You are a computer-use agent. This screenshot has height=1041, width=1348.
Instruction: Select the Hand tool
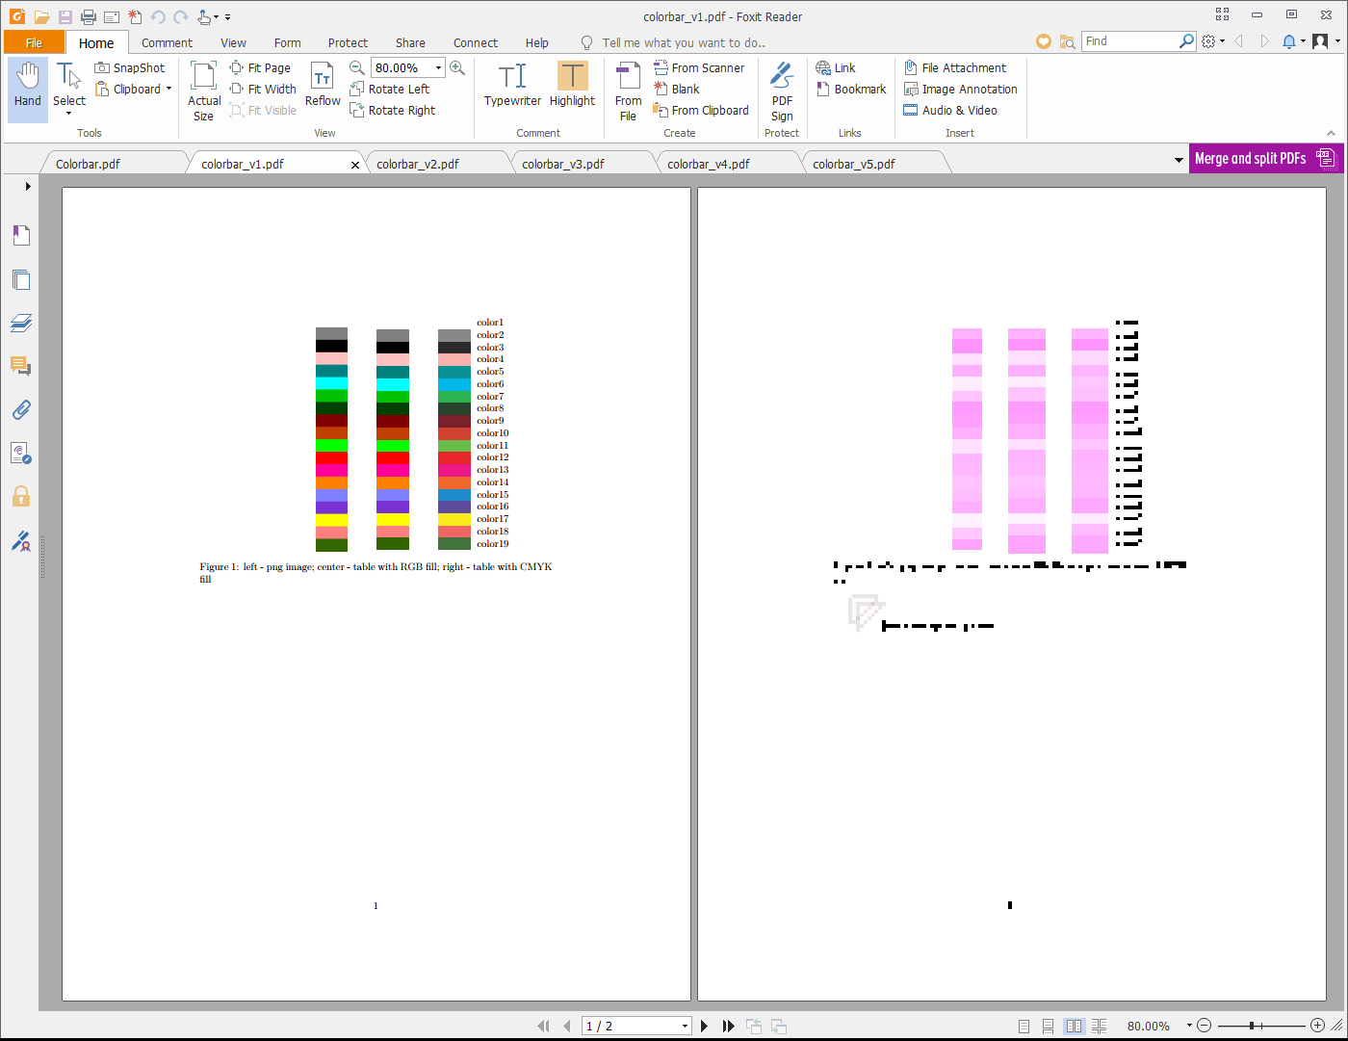(28, 86)
